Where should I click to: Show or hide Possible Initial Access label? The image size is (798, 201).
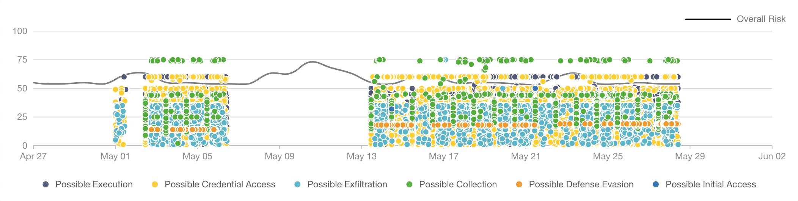(x=711, y=184)
